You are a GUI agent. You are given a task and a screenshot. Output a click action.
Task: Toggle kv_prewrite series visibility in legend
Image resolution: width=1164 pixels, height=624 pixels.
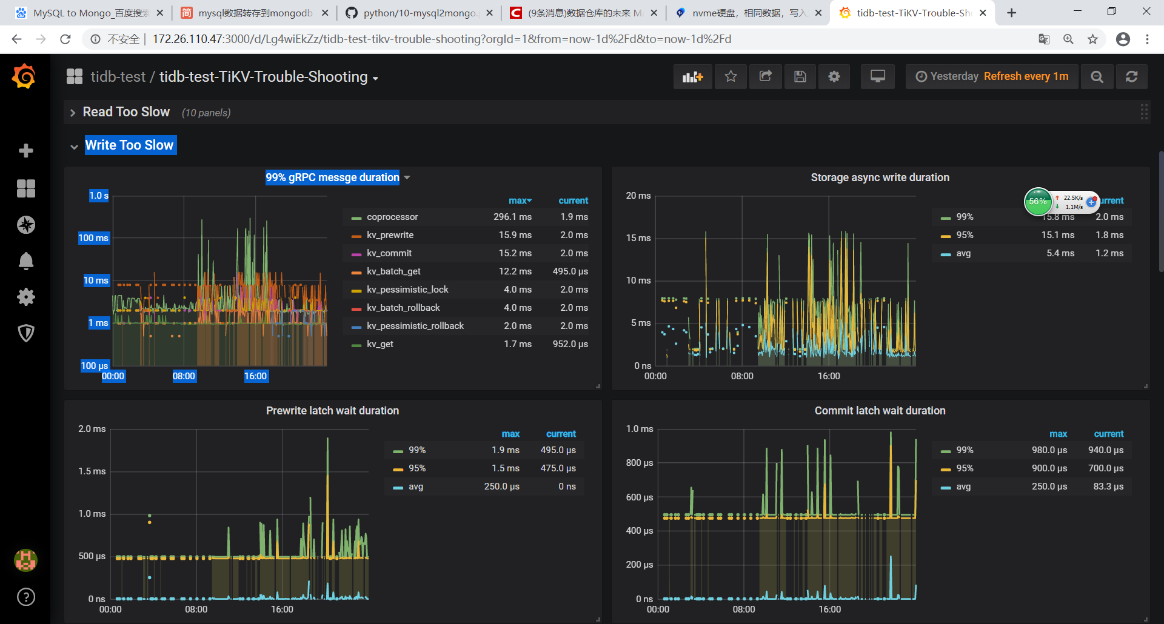click(390, 235)
